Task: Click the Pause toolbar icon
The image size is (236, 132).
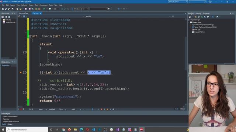Action: (55, 9)
